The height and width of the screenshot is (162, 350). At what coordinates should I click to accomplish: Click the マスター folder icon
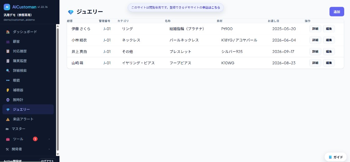[7, 129]
